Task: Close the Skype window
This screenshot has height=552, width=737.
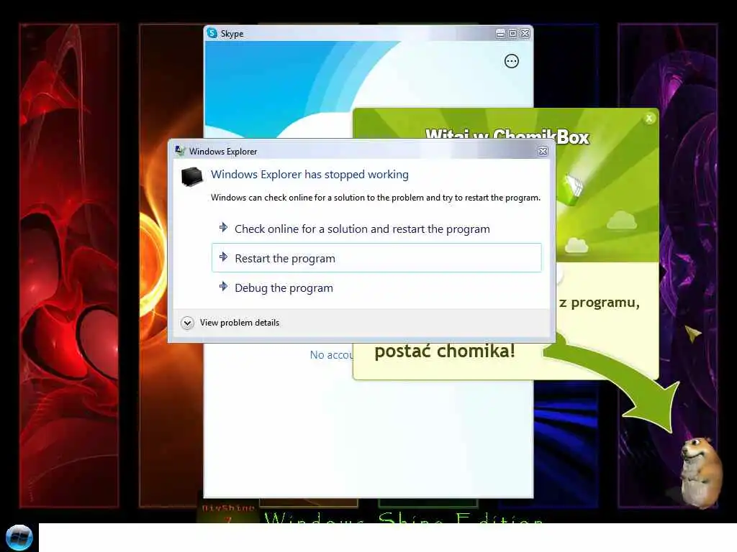Action: pos(525,33)
